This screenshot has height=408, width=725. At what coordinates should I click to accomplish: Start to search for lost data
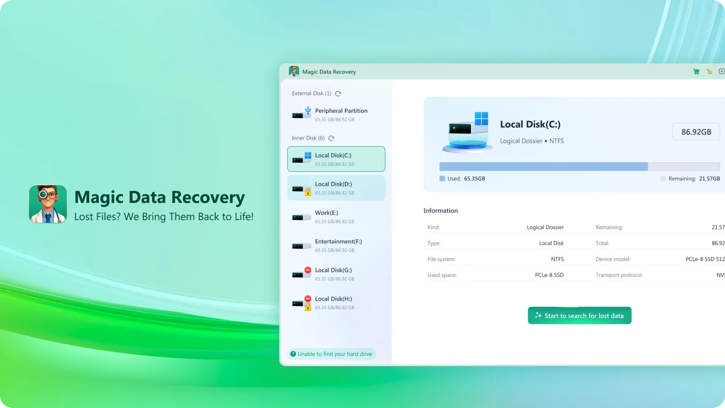tap(579, 315)
